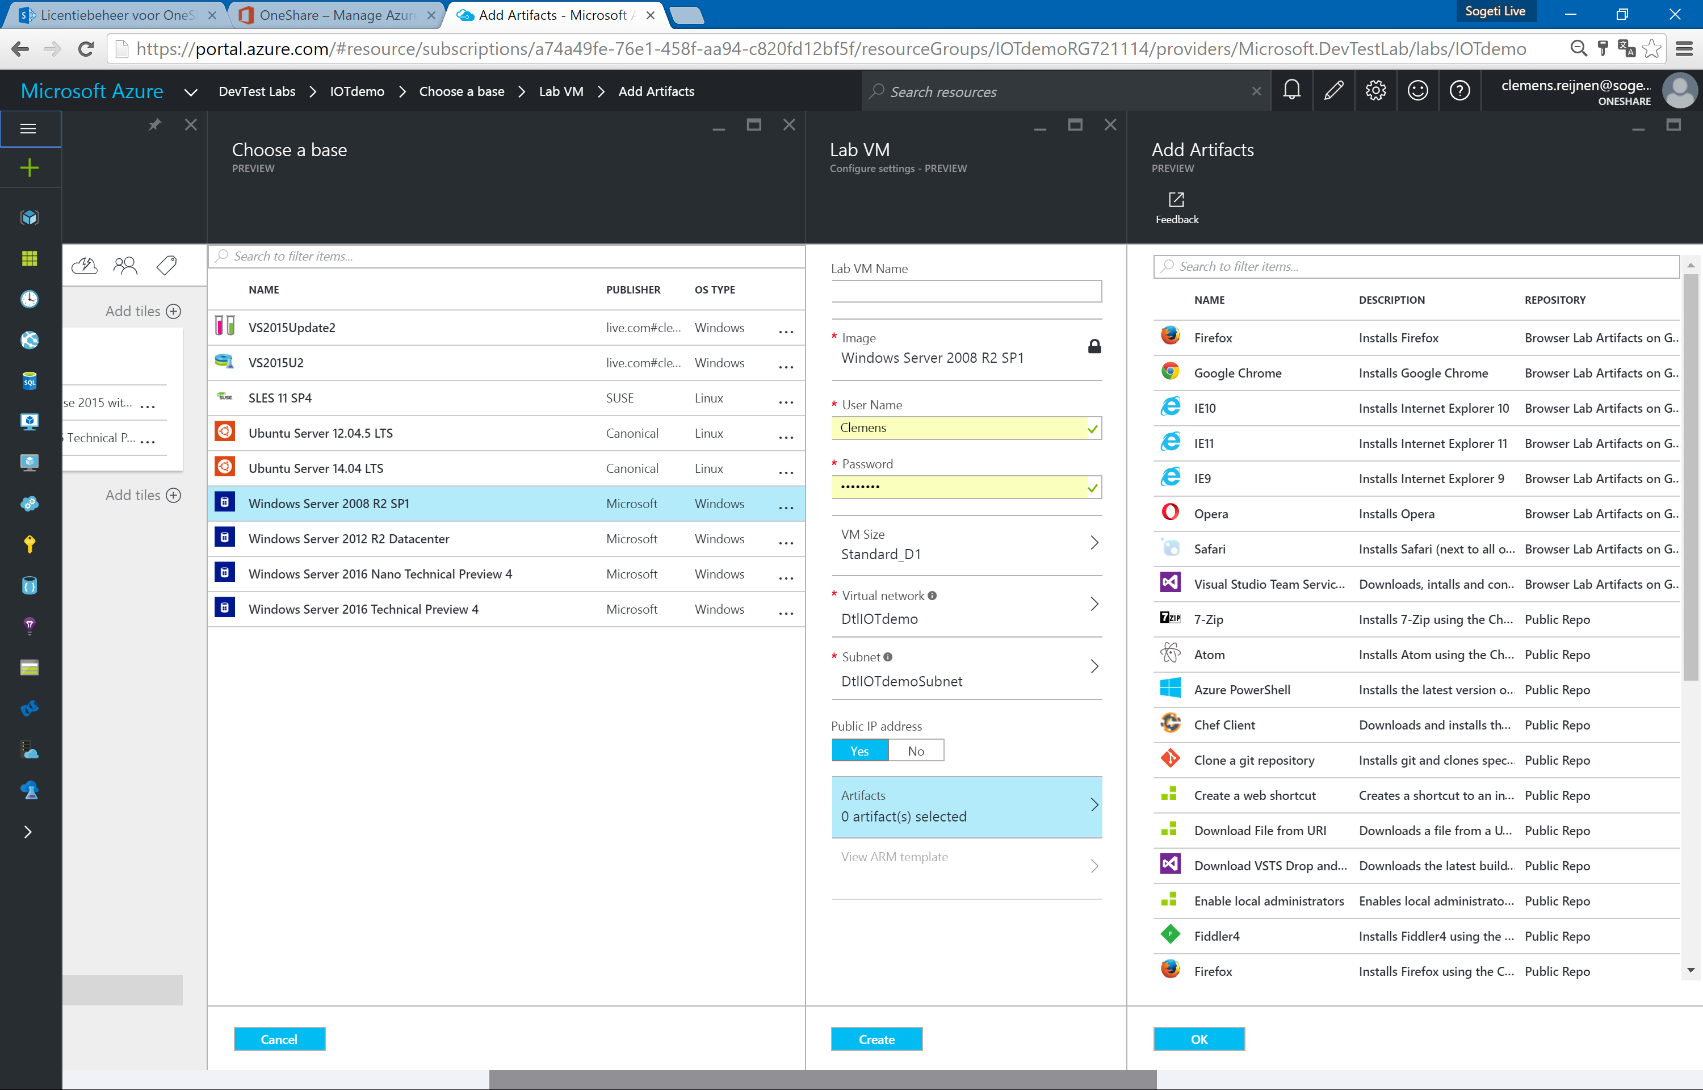Click the smiley feedback icon
1703x1090 pixels.
(x=1417, y=91)
